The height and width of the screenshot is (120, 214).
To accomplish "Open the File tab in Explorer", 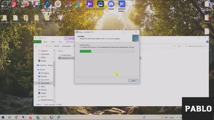I will tap(37, 42).
